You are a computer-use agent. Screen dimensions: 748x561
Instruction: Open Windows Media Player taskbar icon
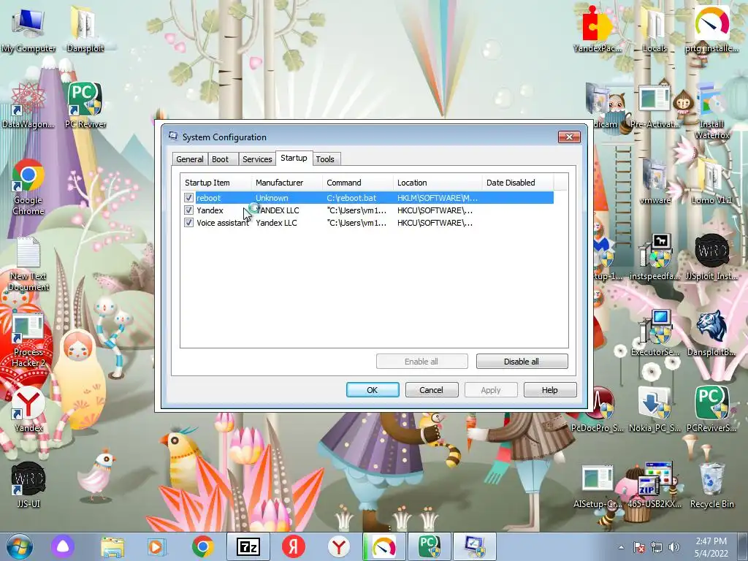pyautogui.click(x=156, y=546)
